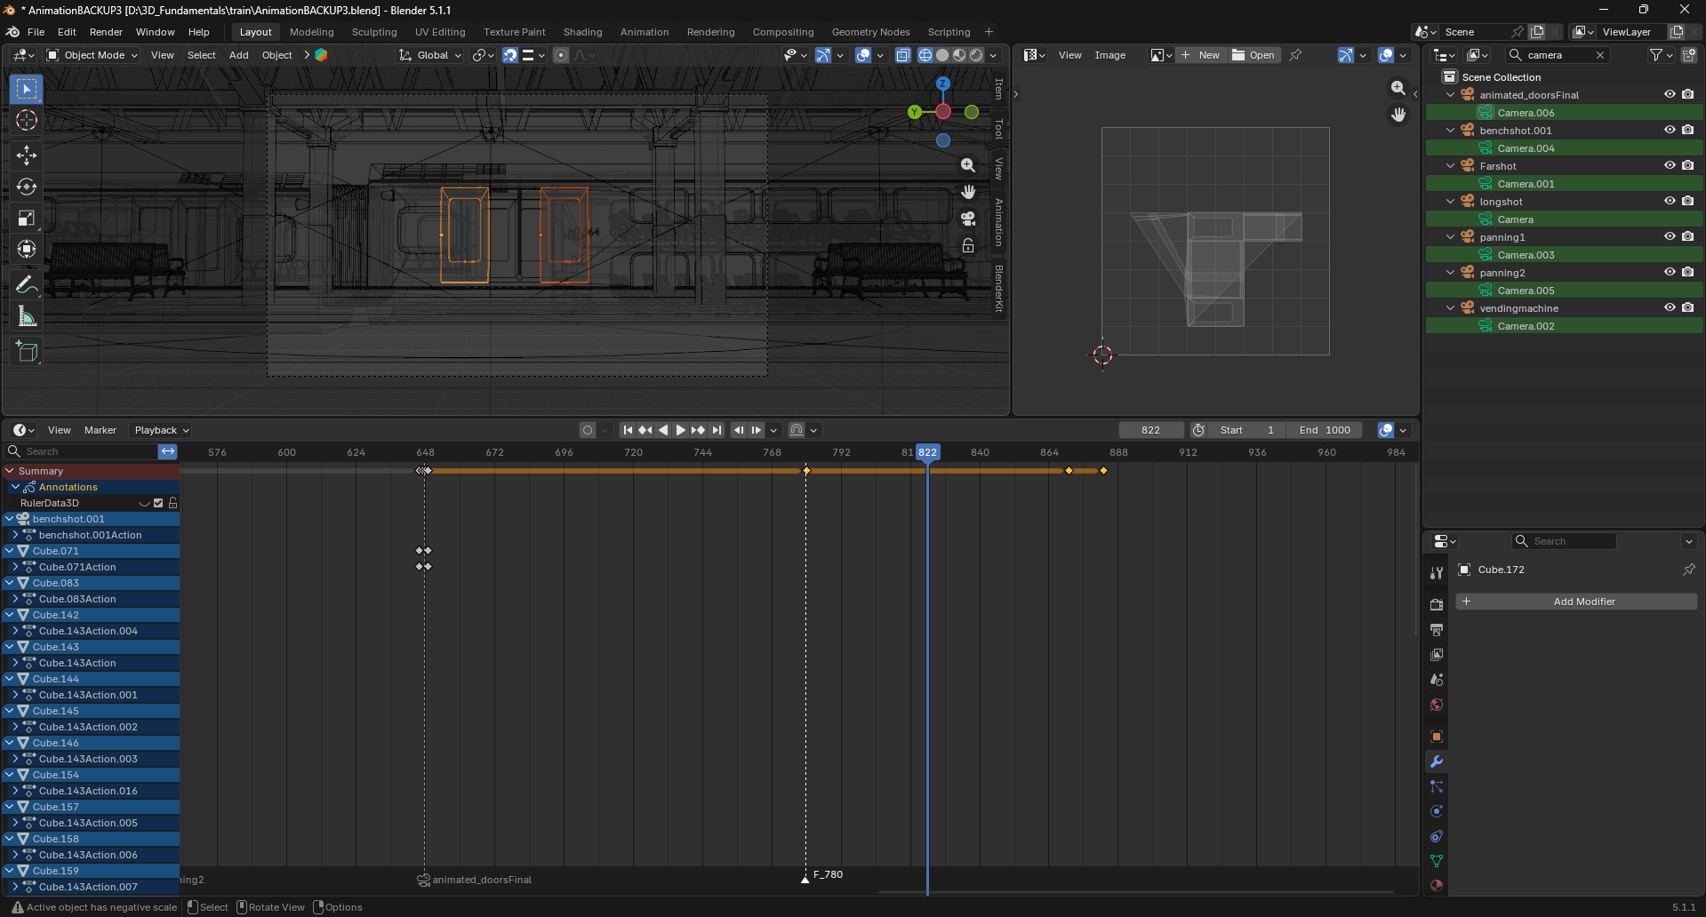Toggle camera view in the viewport
This screenshot has height=917, width=1706.
968,219
